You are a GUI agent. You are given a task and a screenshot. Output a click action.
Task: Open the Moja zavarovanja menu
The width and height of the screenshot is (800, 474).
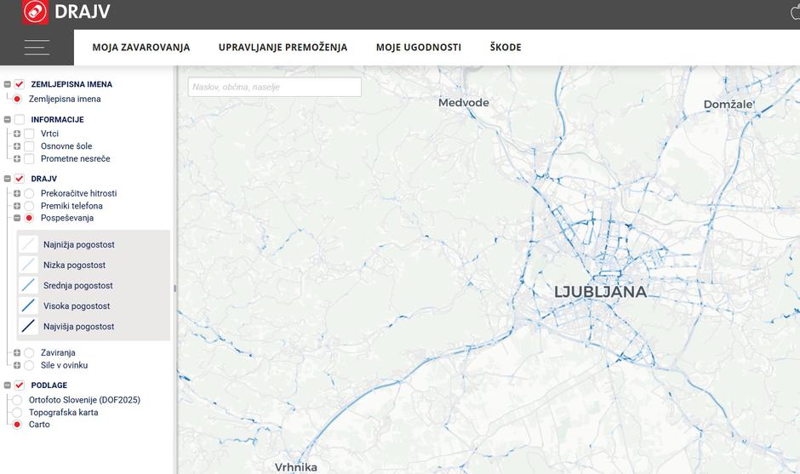(x=140, y=48)
